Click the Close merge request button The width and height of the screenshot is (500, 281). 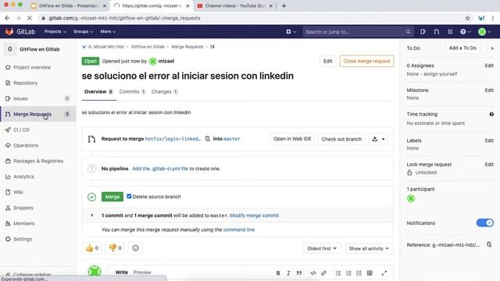[366, 61]
